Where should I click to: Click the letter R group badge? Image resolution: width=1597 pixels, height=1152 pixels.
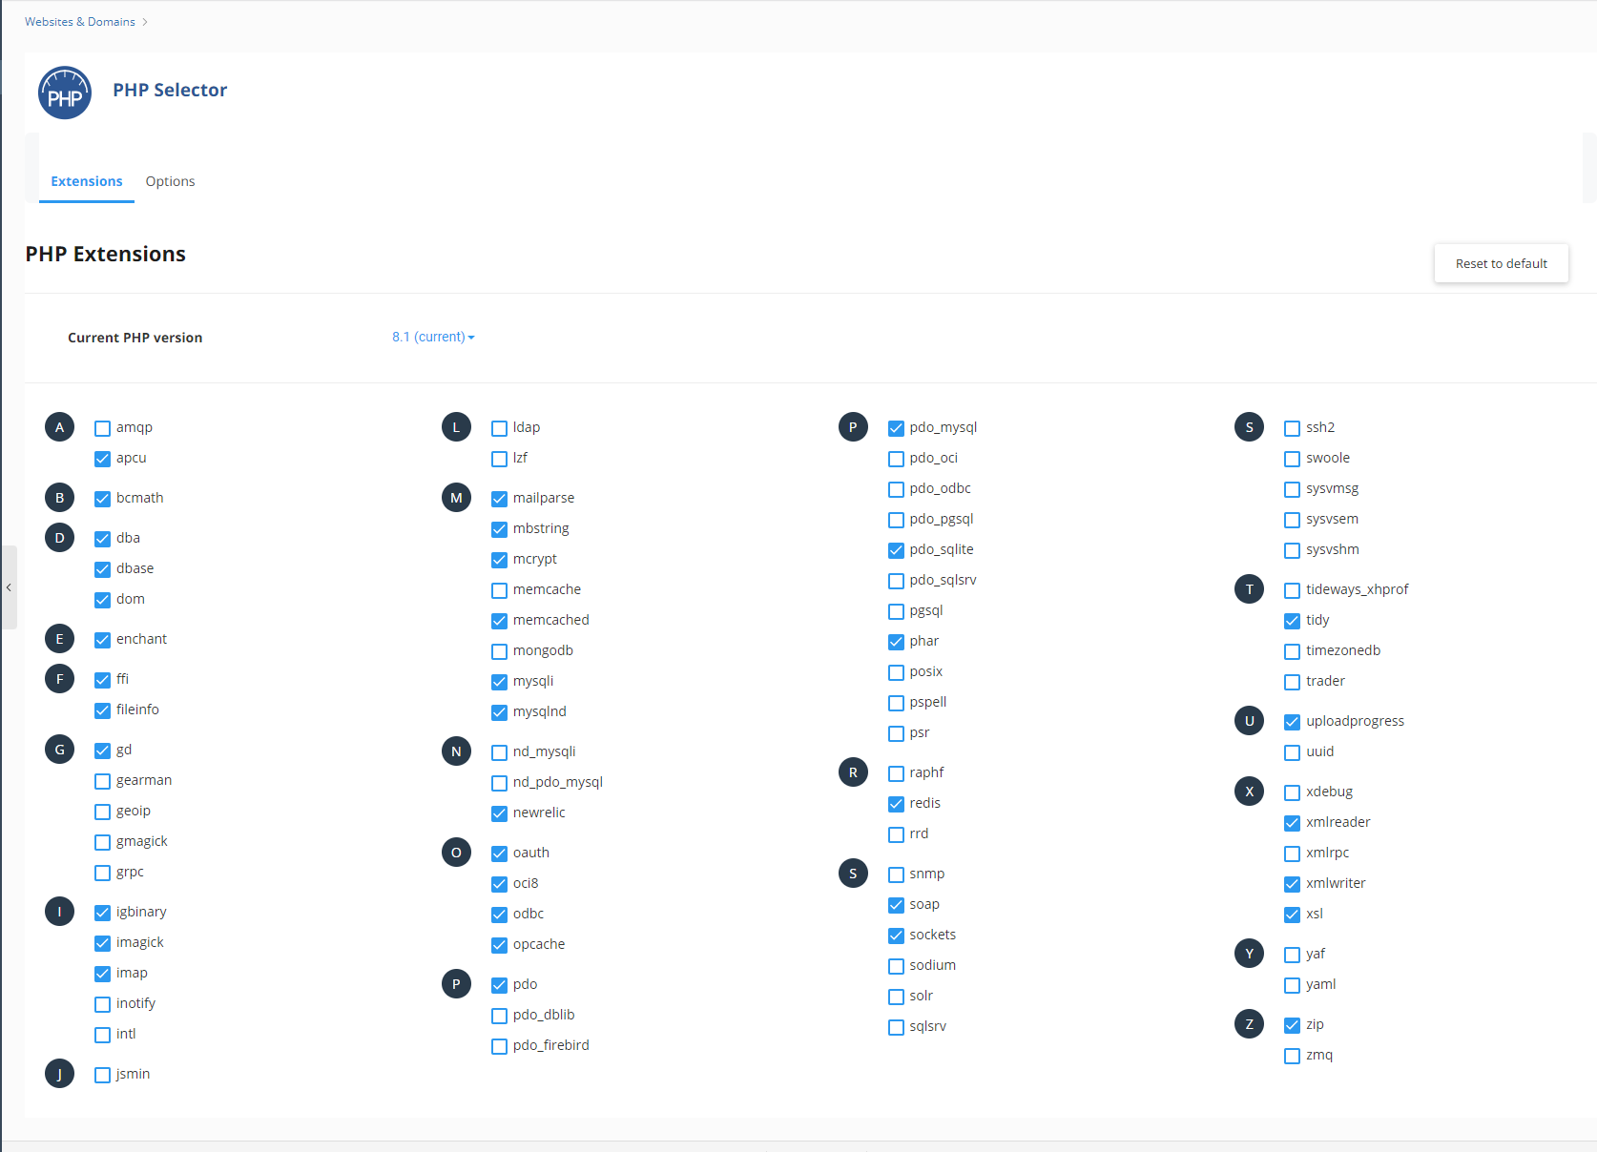click(x=853, y=772)
